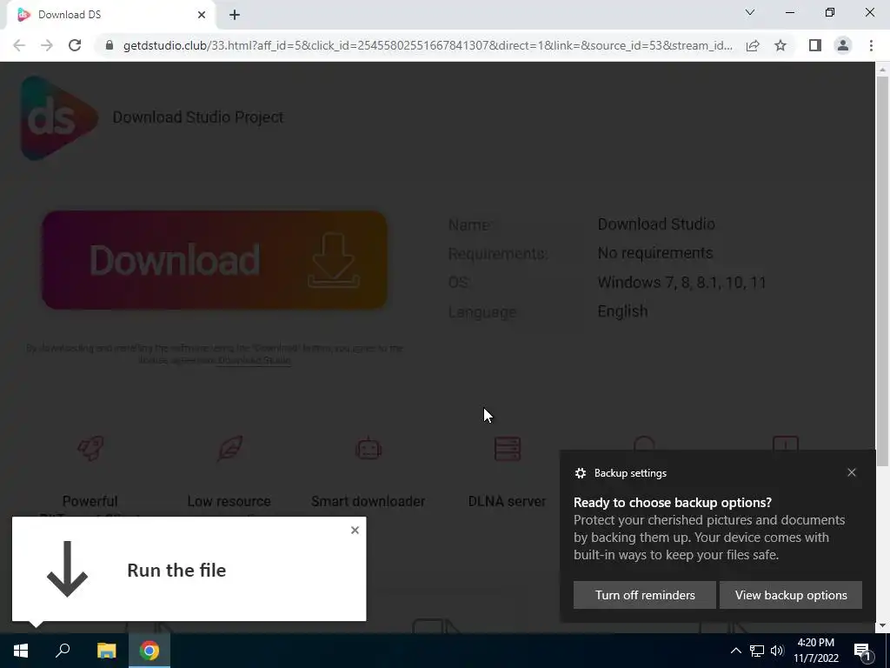Click the DLNA server label
Screen dimensions: 890x668
click(x=507, y=501)
